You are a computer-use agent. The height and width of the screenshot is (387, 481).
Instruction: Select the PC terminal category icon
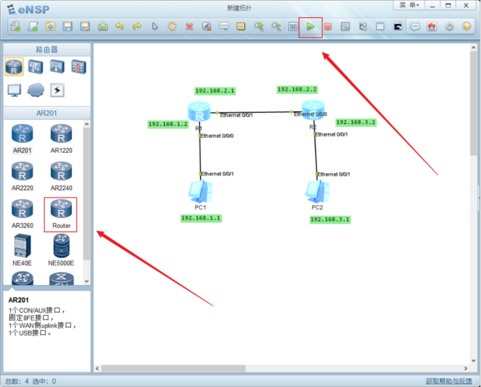pyautogui.click(x=14, y=90)
